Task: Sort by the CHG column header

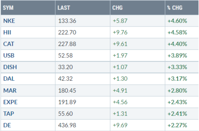Action: click(118, 8)
